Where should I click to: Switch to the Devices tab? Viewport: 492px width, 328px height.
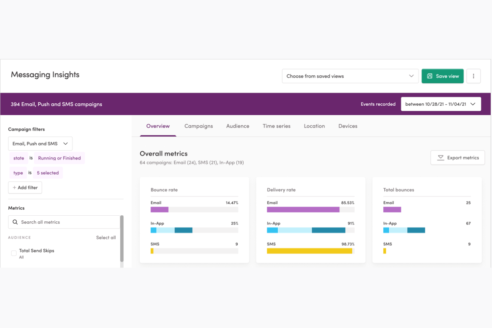pos(348,126)
